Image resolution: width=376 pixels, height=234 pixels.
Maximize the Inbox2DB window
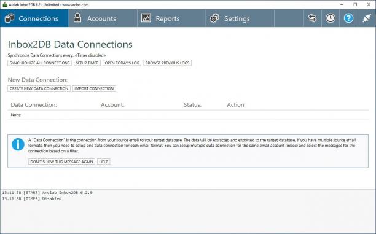click(x=355, y=4)
